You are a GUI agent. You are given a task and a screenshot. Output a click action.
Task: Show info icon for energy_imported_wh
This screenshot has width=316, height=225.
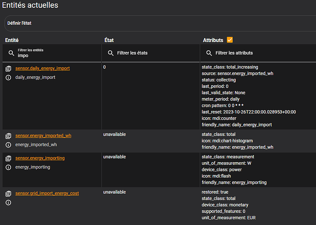tap(8, 145)
